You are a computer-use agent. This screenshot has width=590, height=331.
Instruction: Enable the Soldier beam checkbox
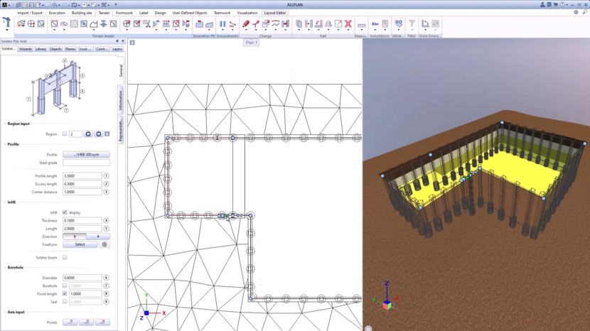pos(65,258)
